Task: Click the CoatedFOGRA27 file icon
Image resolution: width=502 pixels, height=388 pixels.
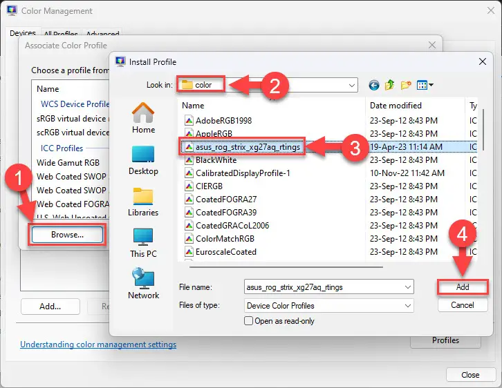Action: click(x=189, y=199)
